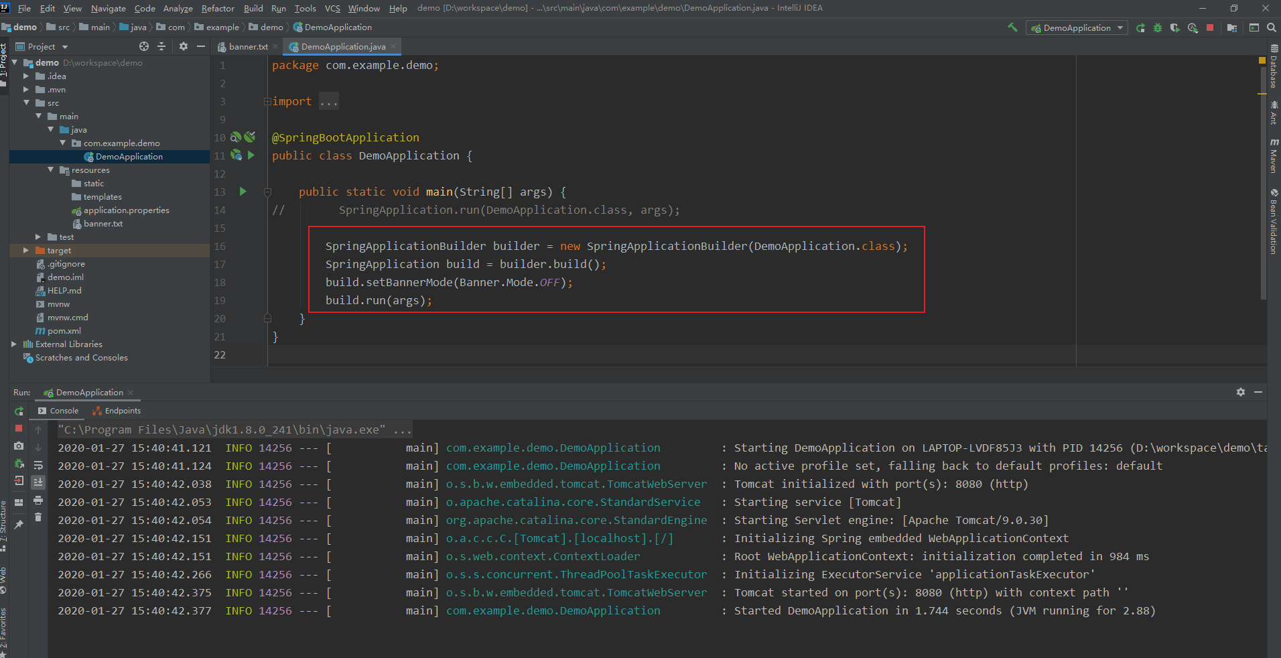The image size is (1281, 658).
Task: Select HELP.md in the project tree
Action: 64,290
